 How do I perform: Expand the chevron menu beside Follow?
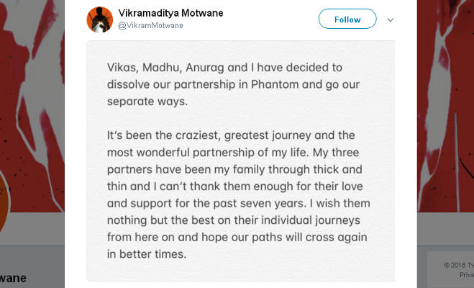point(391,19)
